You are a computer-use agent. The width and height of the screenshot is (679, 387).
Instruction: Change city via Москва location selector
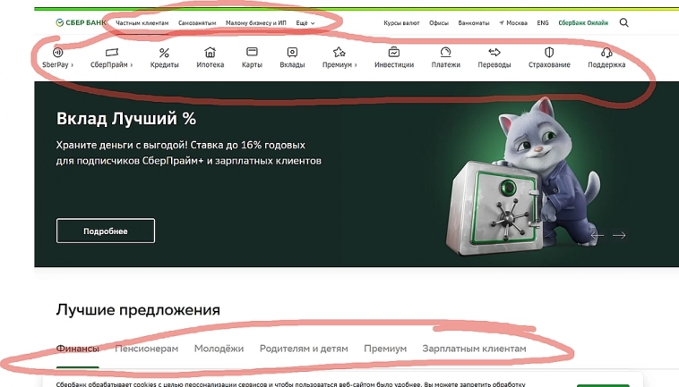pyautogui.click(x=513, y=23)
